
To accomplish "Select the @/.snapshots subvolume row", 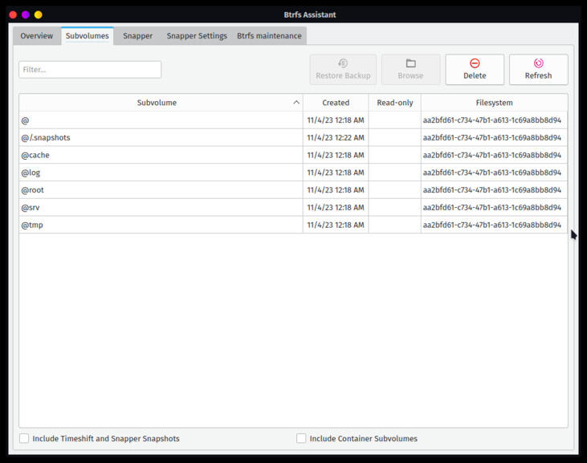I will pyautogui.click(x=293, y=138).
